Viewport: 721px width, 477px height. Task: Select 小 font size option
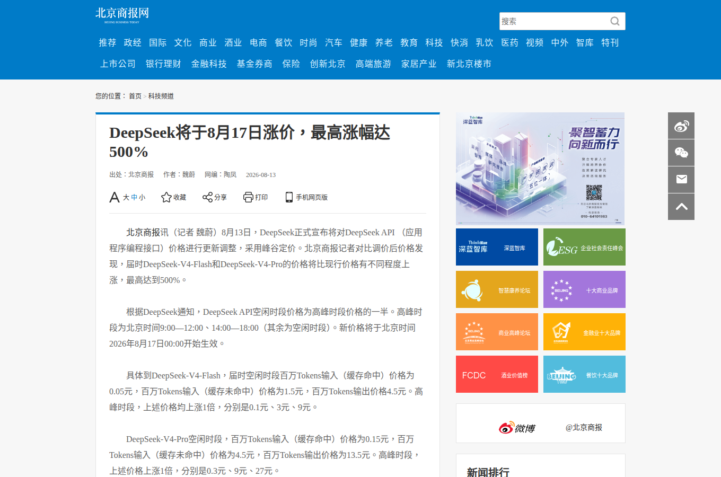(x=142, y=197)
